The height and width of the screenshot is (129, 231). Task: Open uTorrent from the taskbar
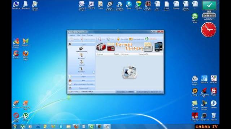(x=22, y=126)
